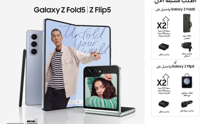Click the Samsung logo at bottom
206x124 pixels.
point(32,123)
